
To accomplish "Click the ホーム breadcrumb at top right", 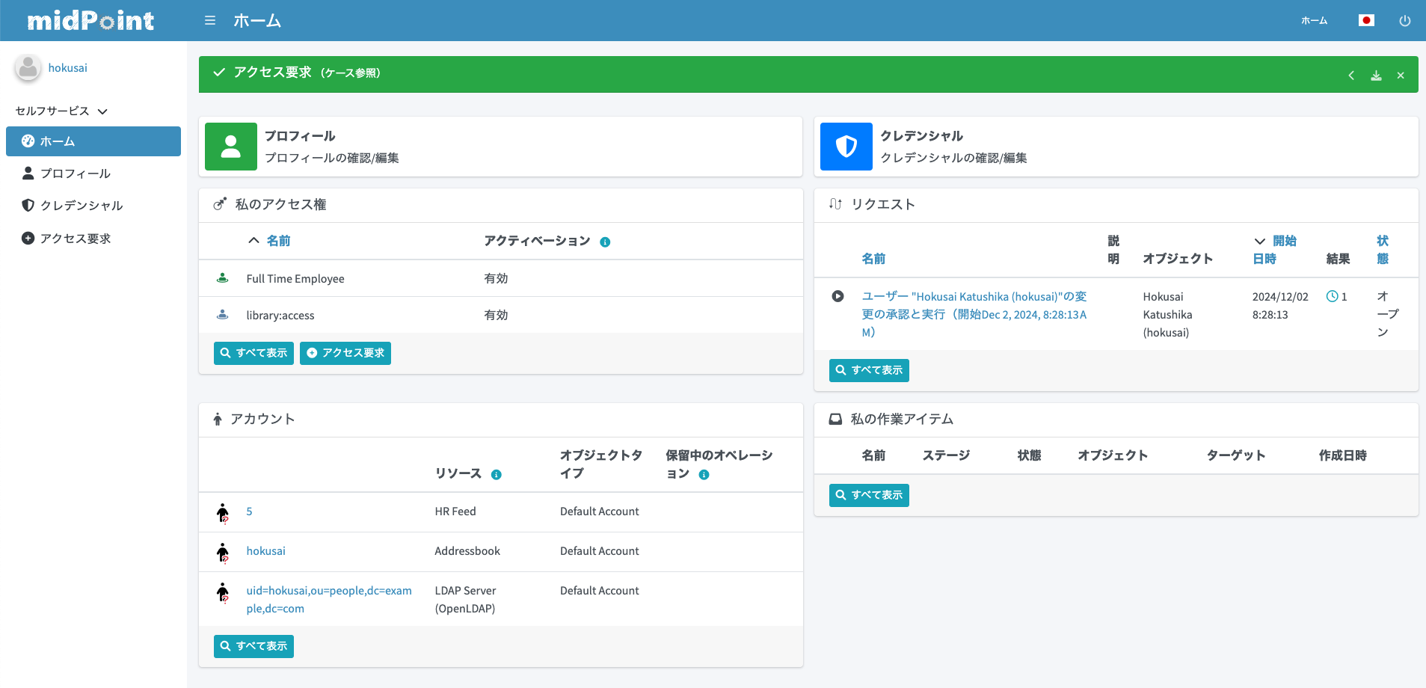I will (1314, 21).
